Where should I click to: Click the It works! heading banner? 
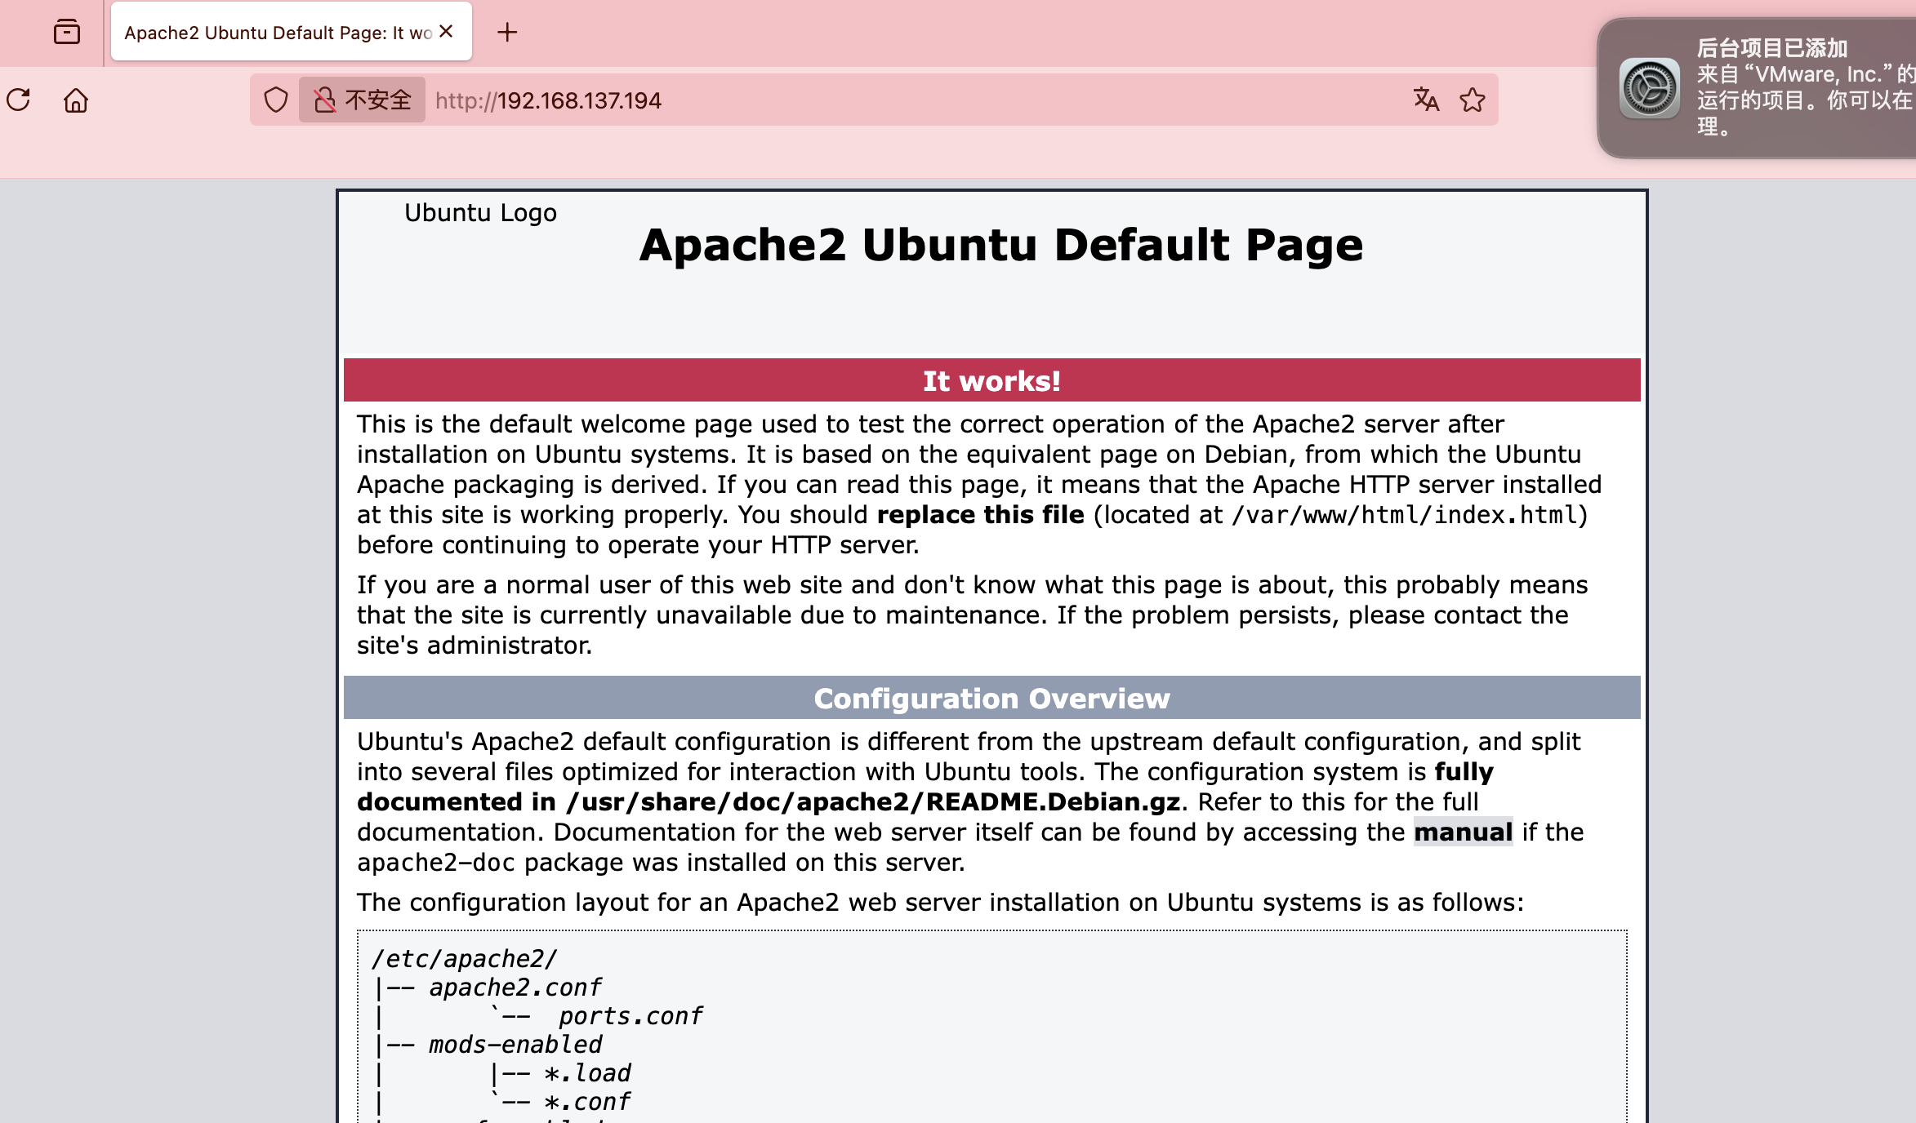991,380
